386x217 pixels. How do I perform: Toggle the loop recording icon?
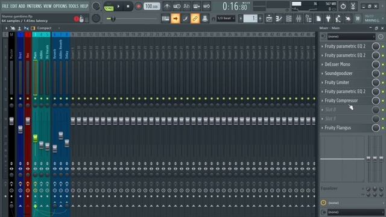point(206,7)
